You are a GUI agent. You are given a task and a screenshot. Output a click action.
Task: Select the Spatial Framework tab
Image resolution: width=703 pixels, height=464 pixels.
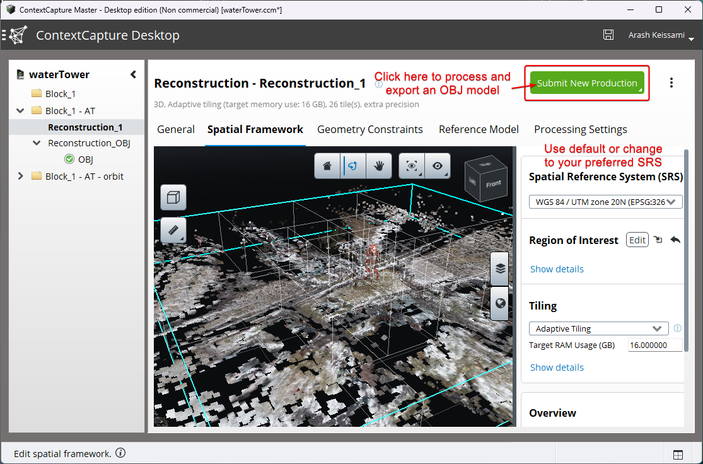255,130
